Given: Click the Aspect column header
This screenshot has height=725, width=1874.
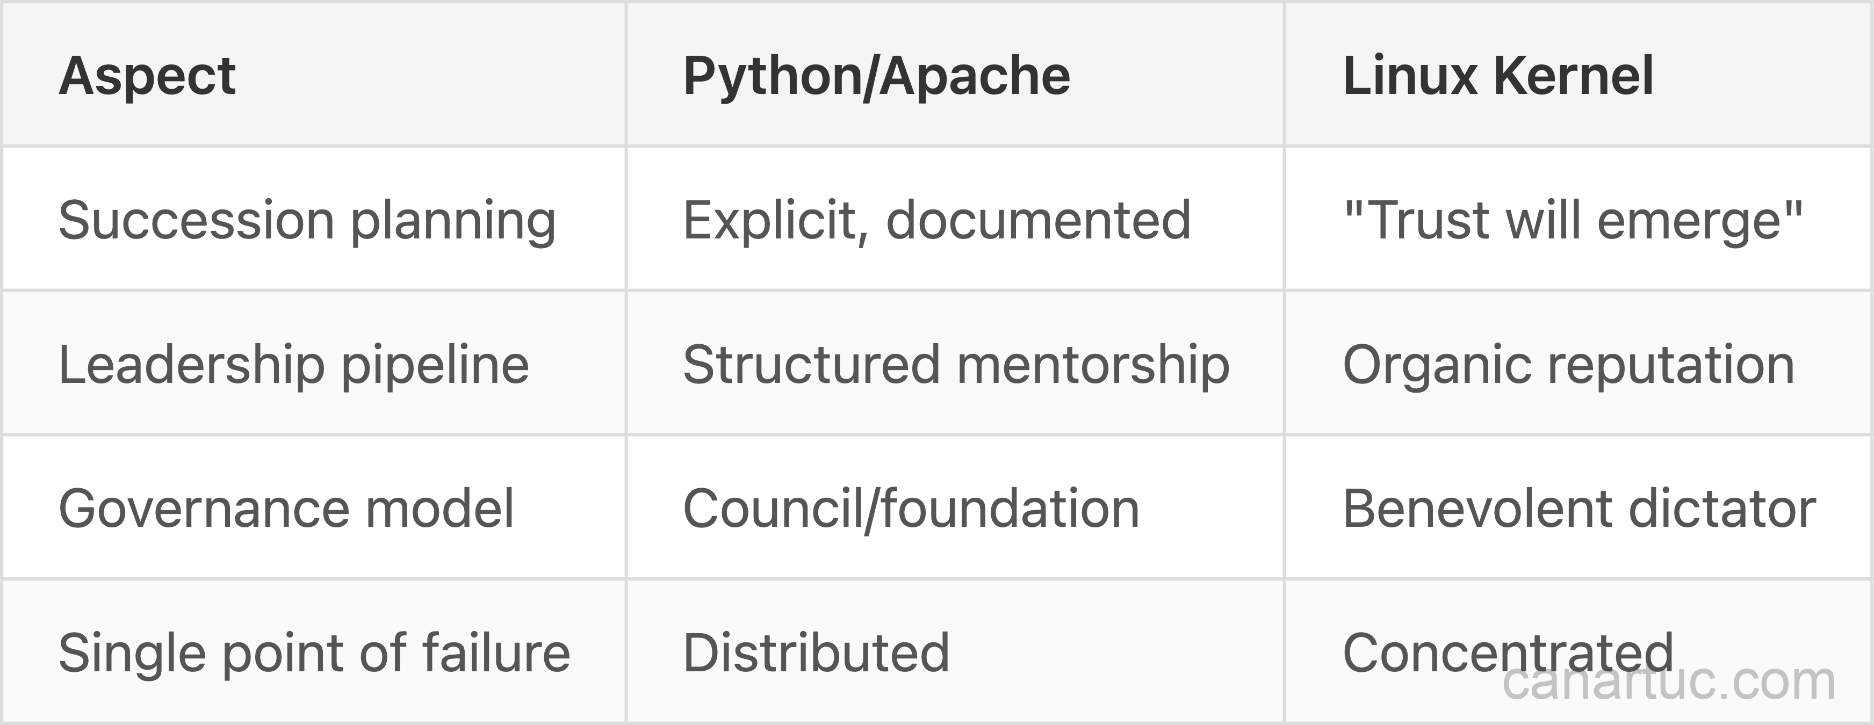Looking at the screenshot, I should pos(147,76).
